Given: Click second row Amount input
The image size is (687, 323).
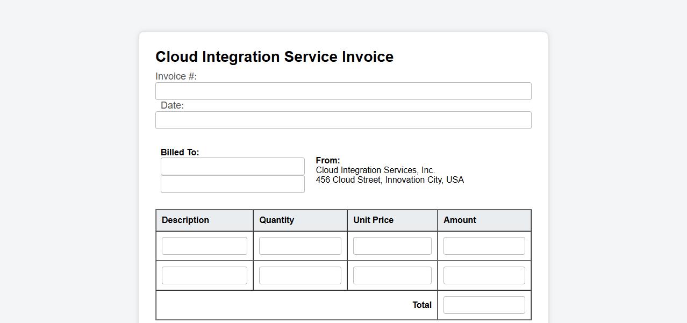Looking at the screenshot, I should (x=484, y=276).
